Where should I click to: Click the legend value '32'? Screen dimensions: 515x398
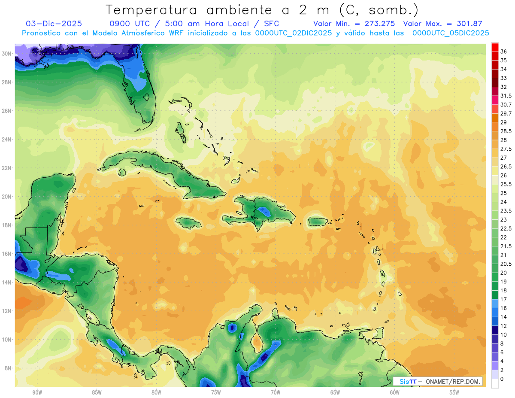point(504,87)
